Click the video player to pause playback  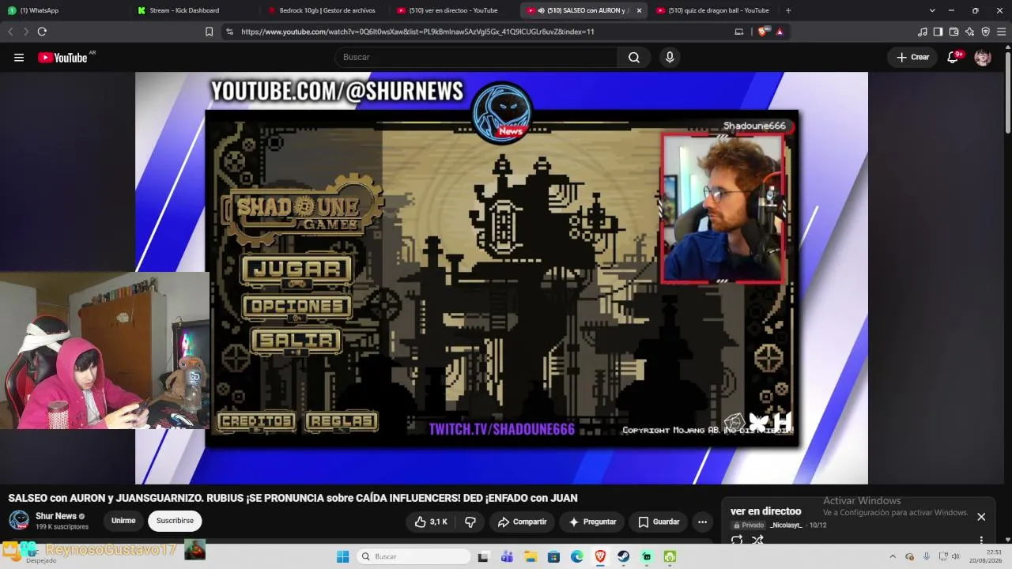pos(501,278)
